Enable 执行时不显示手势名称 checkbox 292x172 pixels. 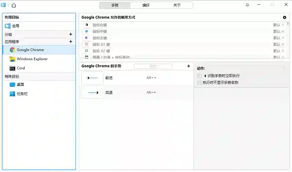point(199,83)
